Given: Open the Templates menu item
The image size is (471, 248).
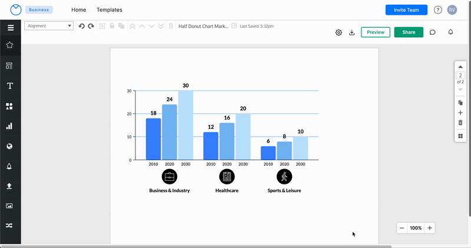Looking at the screenshot, I should tap(110, 10).
